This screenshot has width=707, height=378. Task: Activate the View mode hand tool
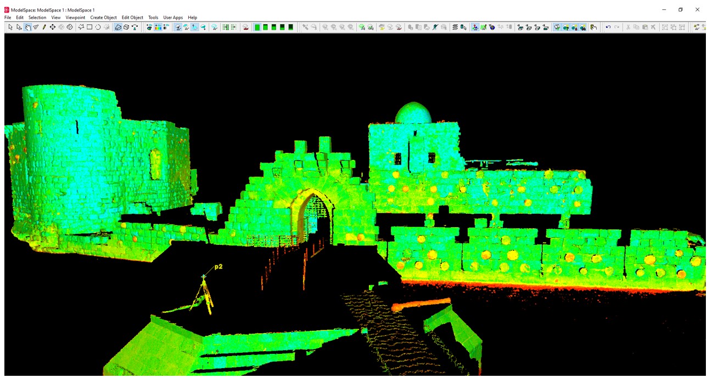tap(27, 27)
